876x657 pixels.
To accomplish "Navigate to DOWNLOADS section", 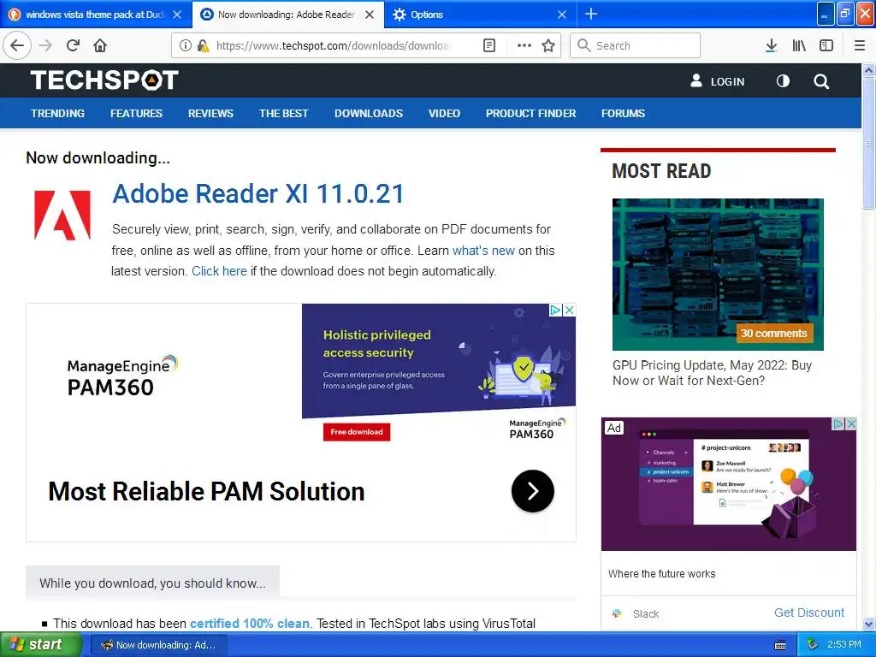I will coord(369,114).
